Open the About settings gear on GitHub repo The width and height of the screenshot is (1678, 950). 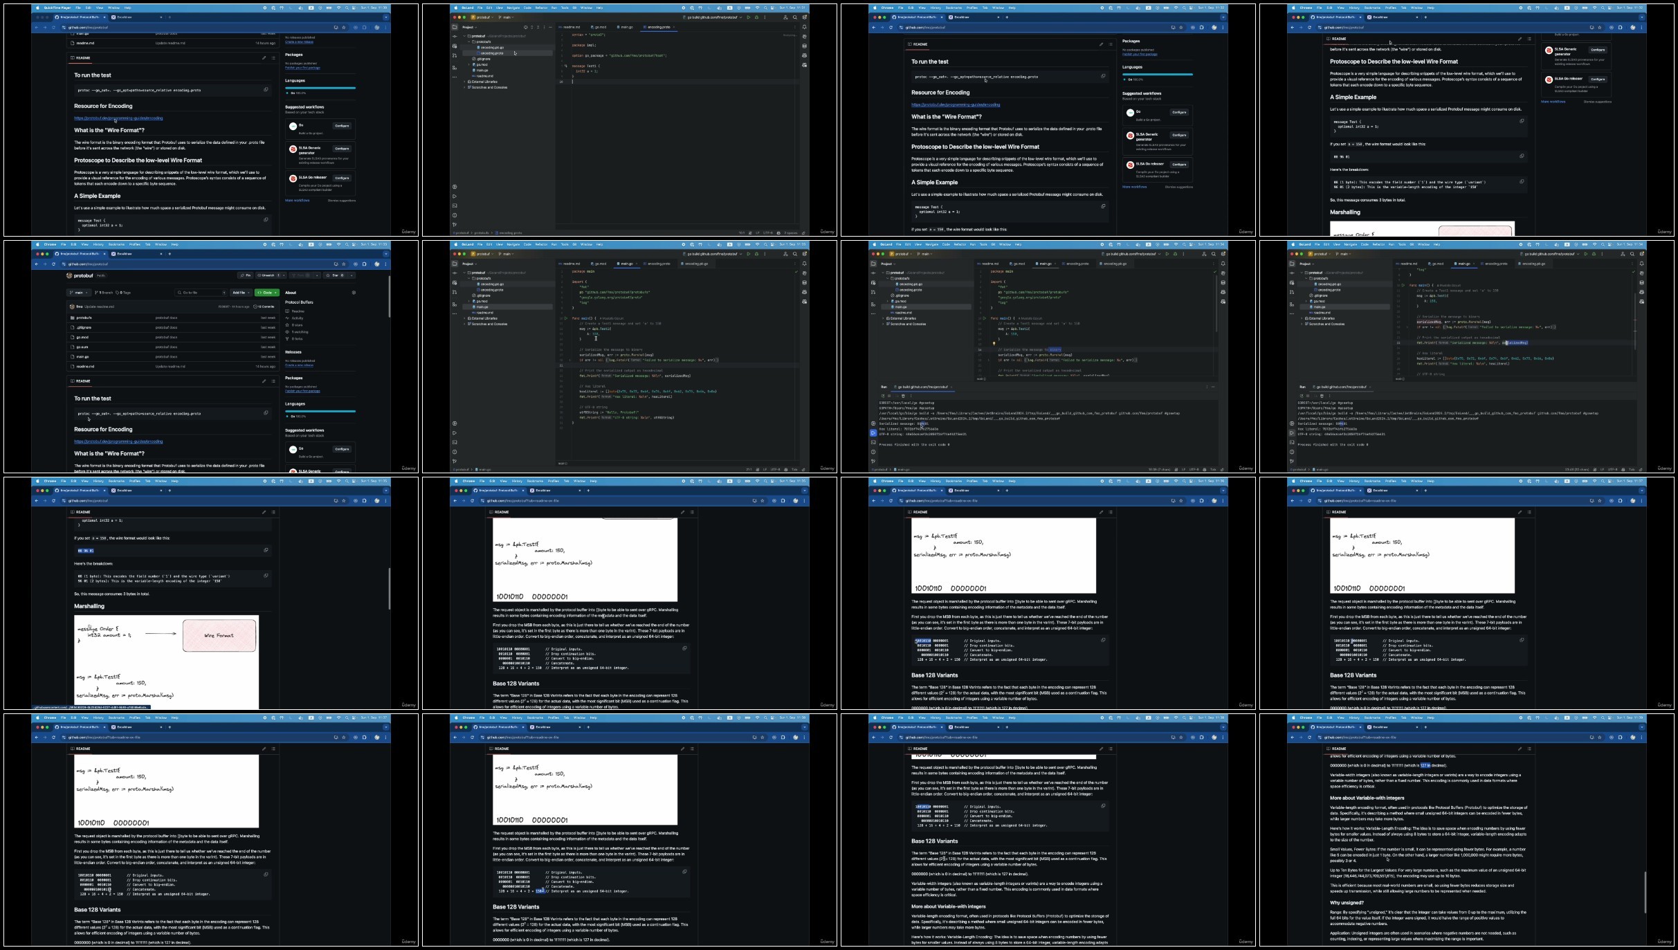tap(354, 293)
